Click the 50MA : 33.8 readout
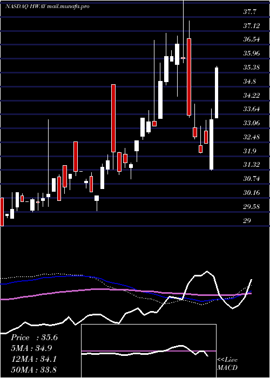Image resolution: width=270 pixels, height=378 pixels. (33, 369)
